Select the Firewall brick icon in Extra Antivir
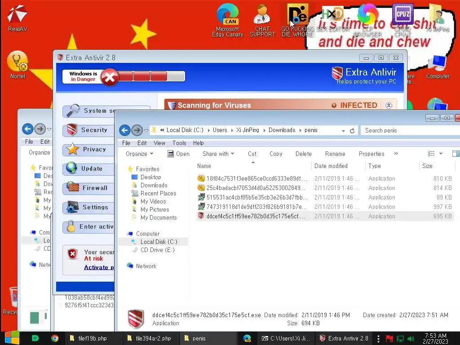 click(x=72, y=187)
